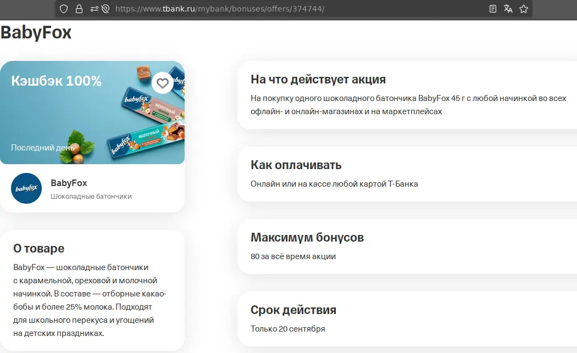
Task: Select the BabyFox page heading
Action: [x=36, y=32]
